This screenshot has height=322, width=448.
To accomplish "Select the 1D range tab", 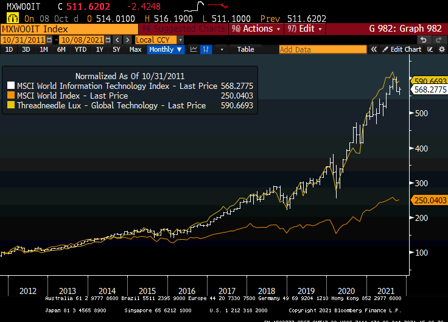I will [x=9, y=49].
